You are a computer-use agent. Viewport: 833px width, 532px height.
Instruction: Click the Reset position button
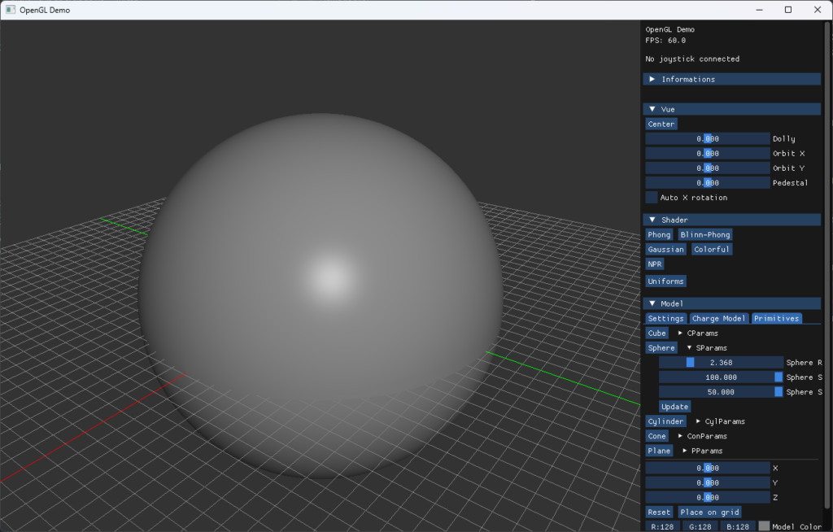[659, 512]
